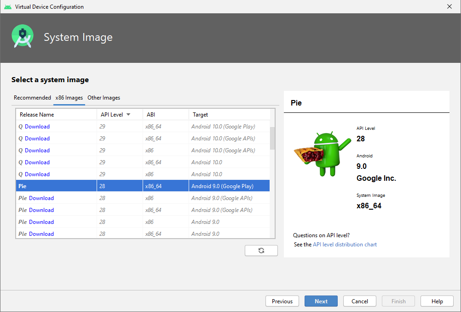This screenshot has height=312, width=461.
Task: Download the Q x86_64 plain Android 10.0 image
Action: point(37,162)
